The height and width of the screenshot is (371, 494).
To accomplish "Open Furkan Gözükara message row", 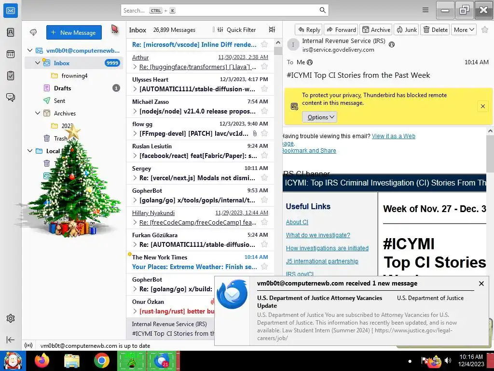I will click(x=200, y=240).
